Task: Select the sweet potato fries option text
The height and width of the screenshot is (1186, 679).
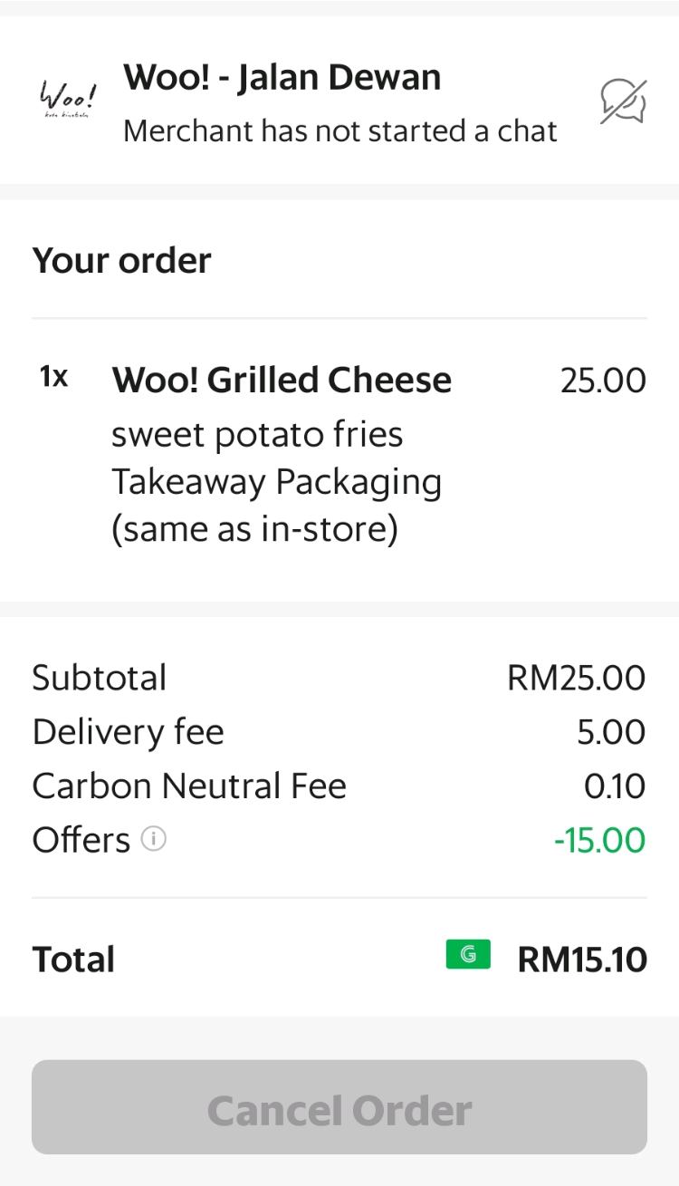Action: (257, 435)
